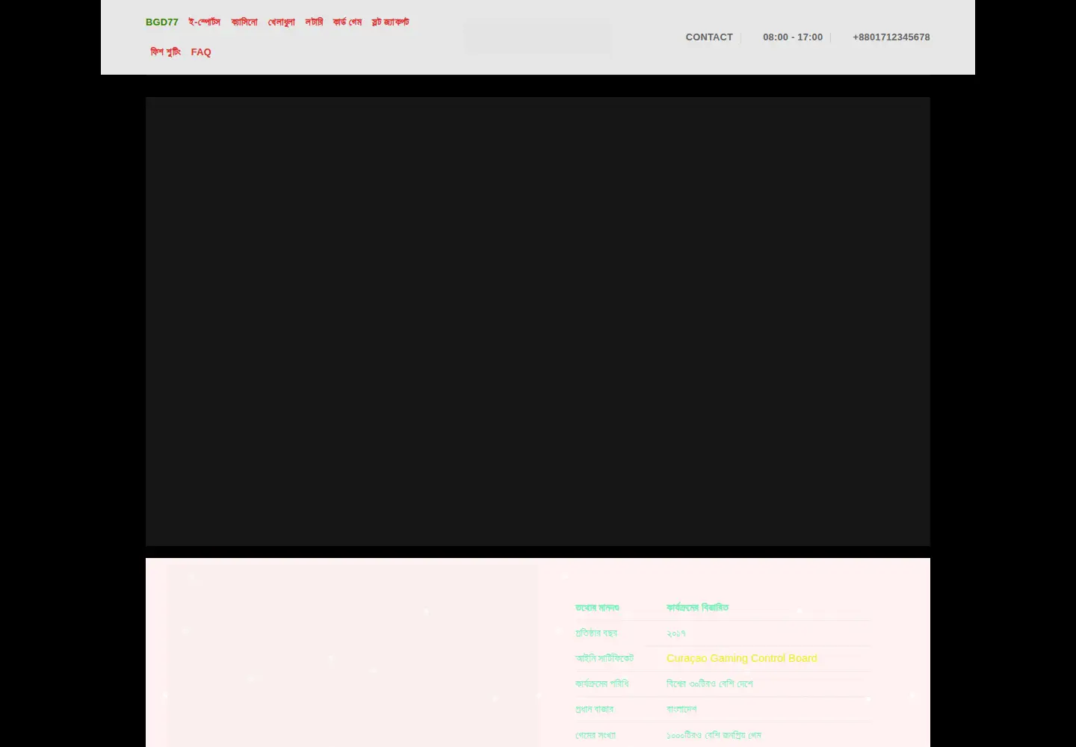The image size is (1076, 747).
Task: Click the ২০১৭ founding year value
Action: click(676, 633)
